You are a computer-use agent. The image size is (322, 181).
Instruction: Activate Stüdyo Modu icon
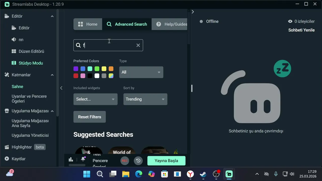pyautogui.click(x=14, y=63)
